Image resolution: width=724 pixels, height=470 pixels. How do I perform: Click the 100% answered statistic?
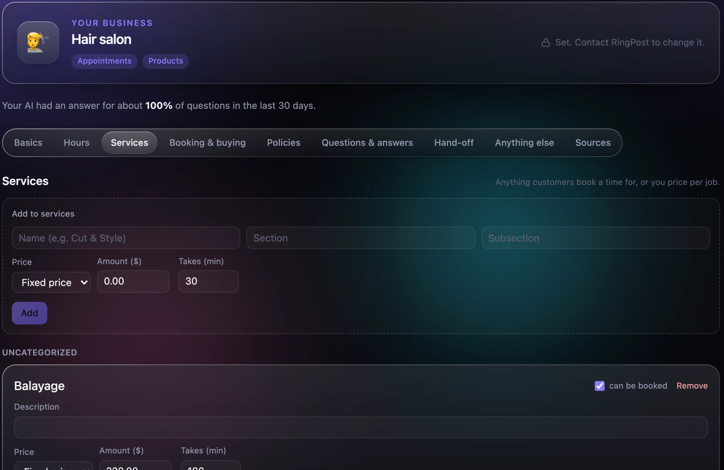click(159, 106)
